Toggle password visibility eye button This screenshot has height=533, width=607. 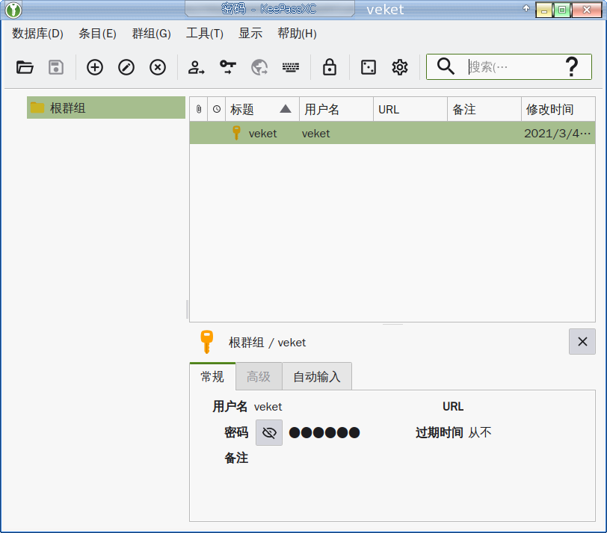(x=269, y=432)
